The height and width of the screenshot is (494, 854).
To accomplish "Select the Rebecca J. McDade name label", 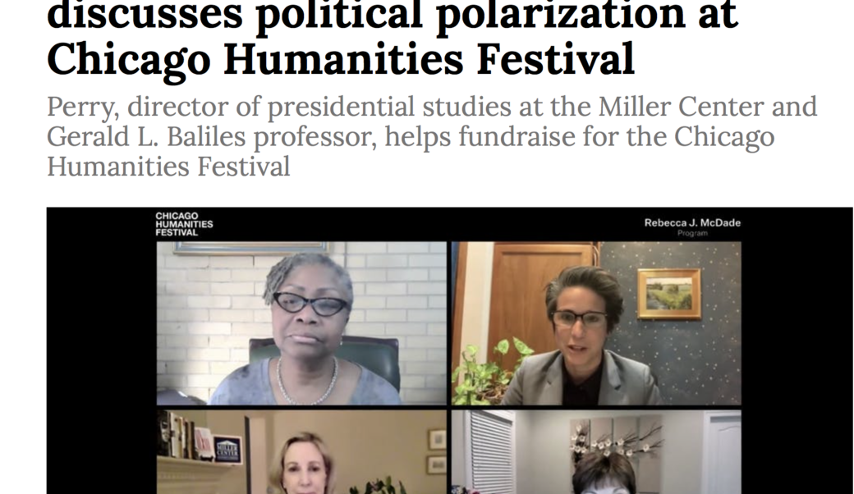I will click(x=692, y=222).
